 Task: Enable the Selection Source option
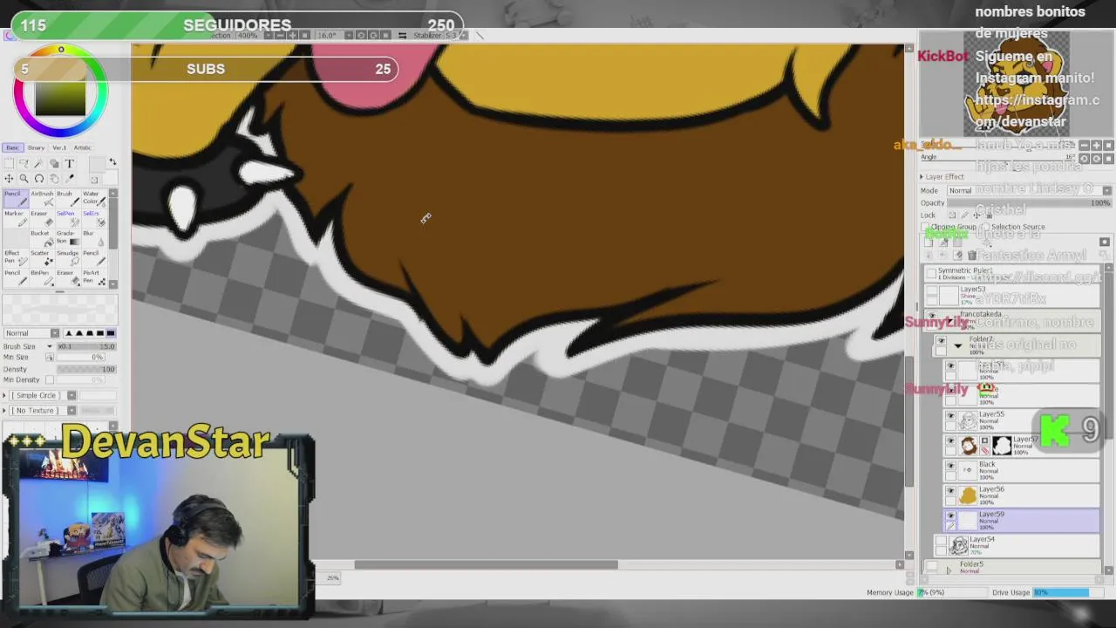point(985,227)
